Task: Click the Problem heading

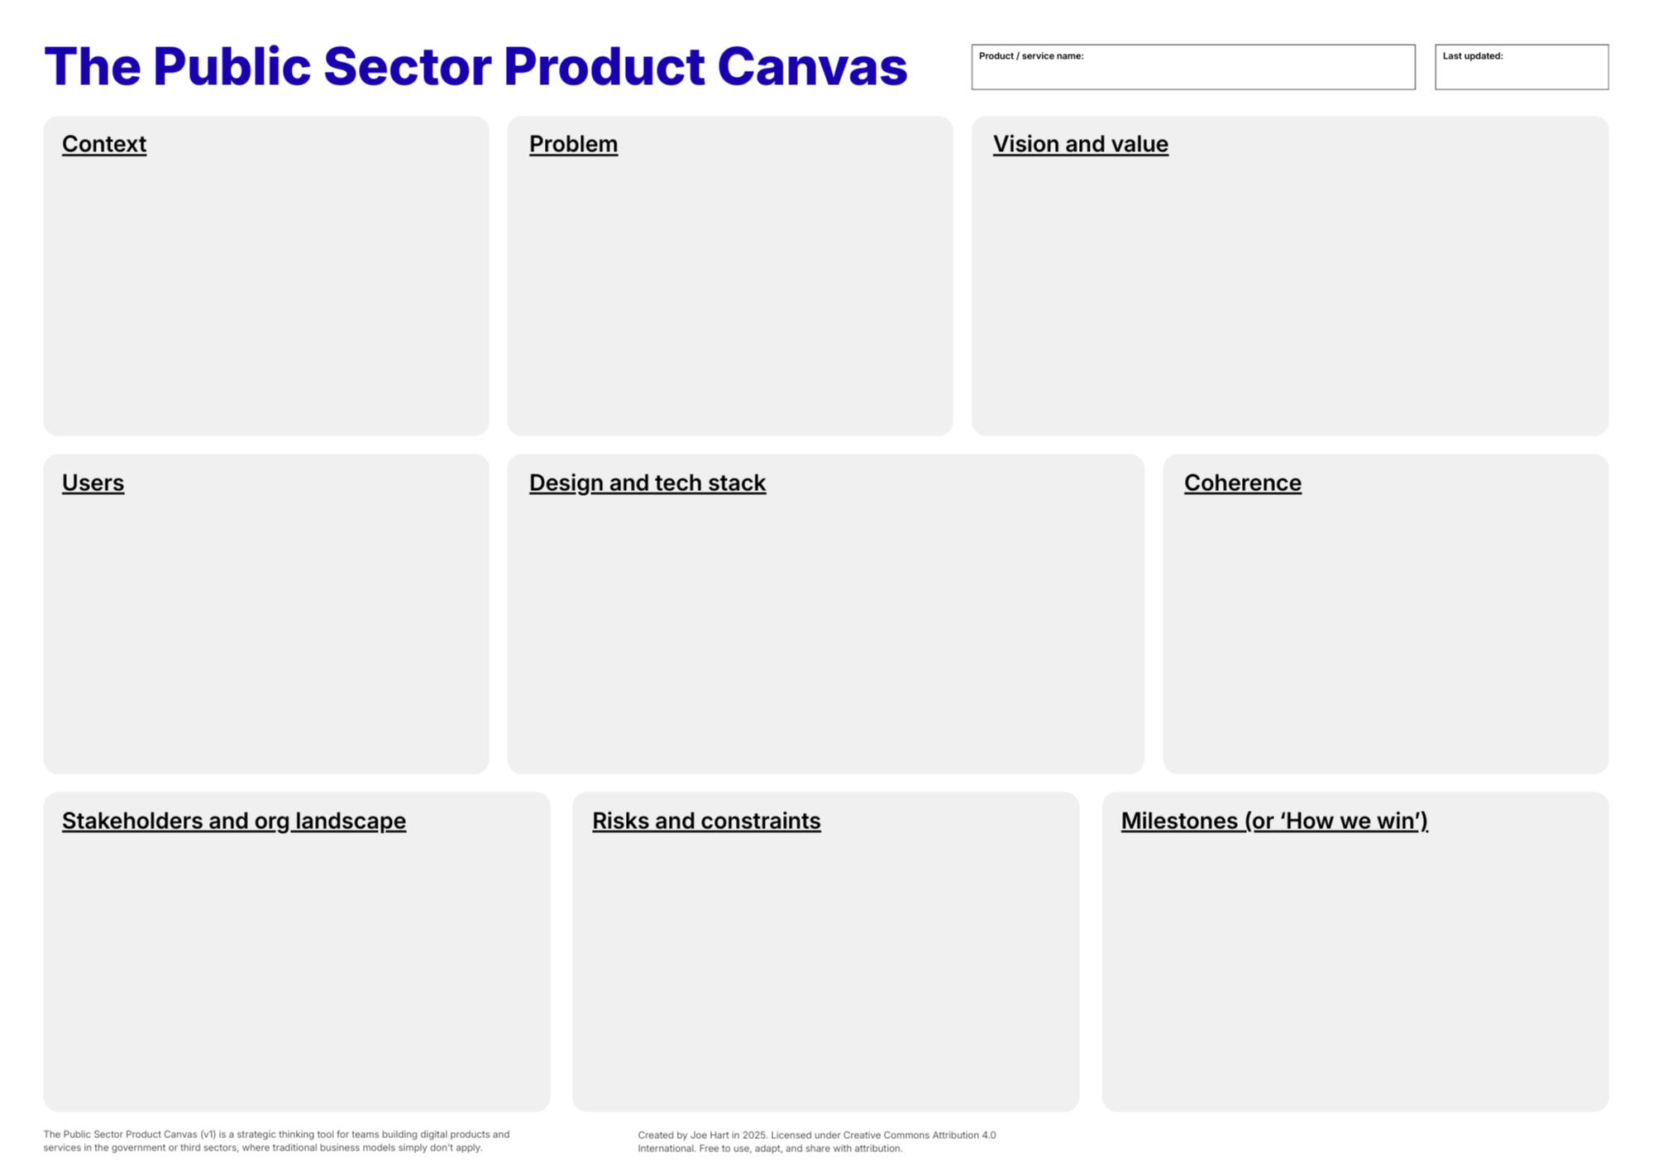Action: click(x=573, y=144)
